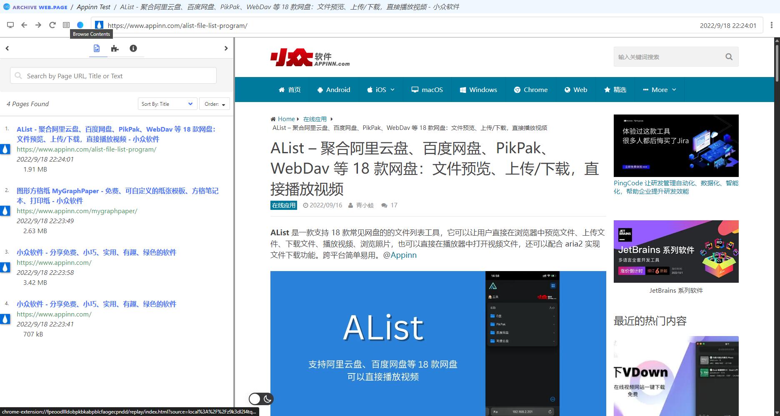
Task: Click the JetBrains advertisement thumbnail
Action: click(x=676, y=252)
